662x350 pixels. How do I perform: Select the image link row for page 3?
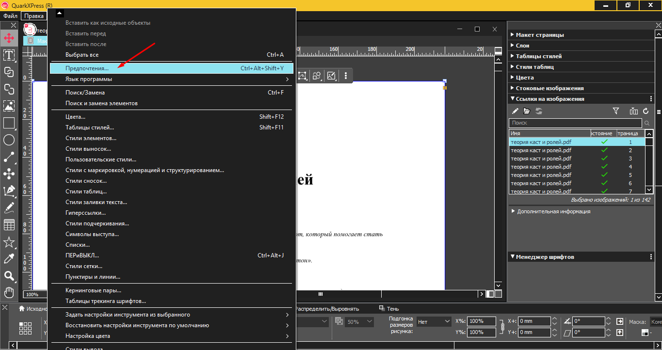pos(577,159)
